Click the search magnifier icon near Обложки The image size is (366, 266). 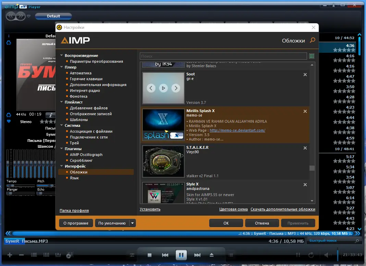pos(313,40)
